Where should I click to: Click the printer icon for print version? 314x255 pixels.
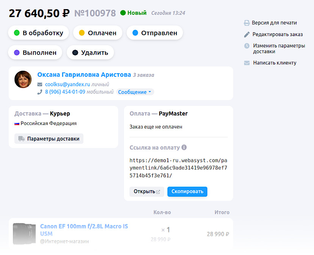pos(246,22)
